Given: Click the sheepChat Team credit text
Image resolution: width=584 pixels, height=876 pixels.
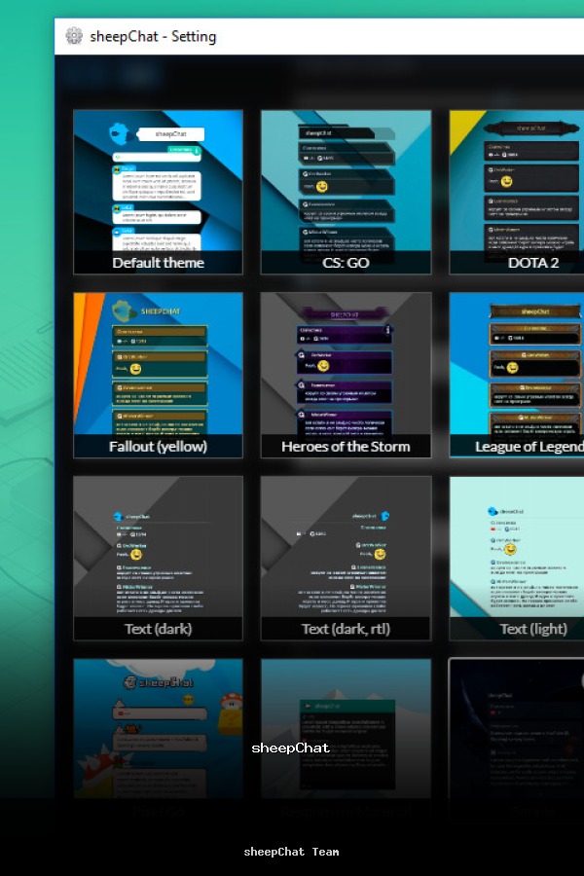Looking at the screenshot, I should click(291, 852).
